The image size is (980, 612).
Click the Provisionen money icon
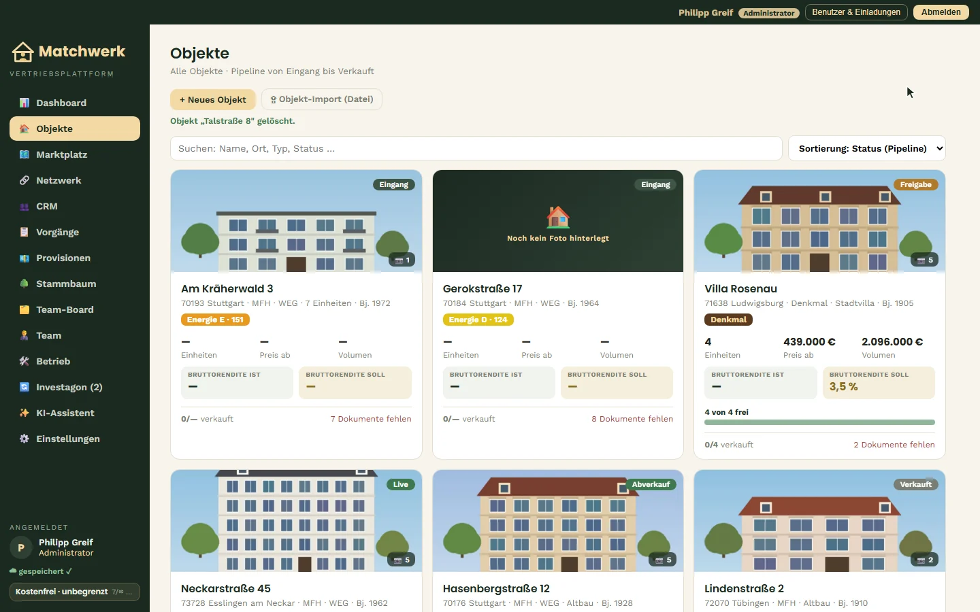(x=24, y=258)
